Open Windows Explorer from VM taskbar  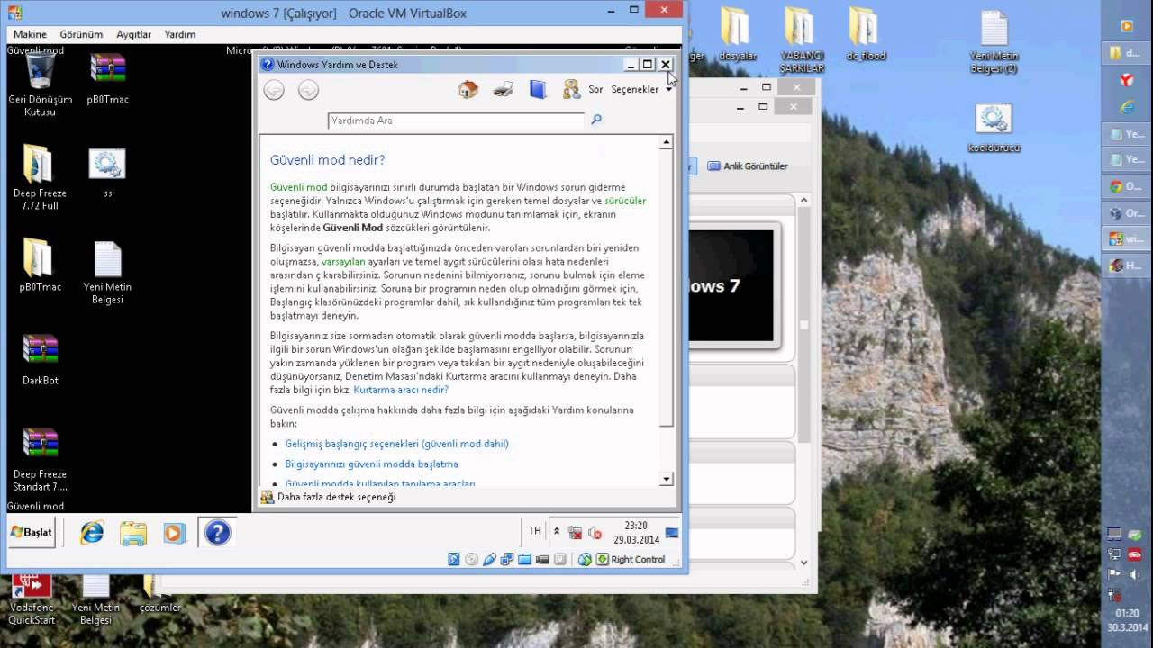(133, 533)
